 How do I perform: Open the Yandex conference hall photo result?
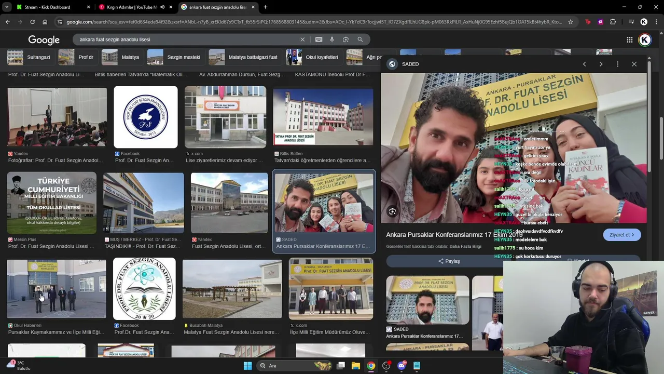pos(57,117)
